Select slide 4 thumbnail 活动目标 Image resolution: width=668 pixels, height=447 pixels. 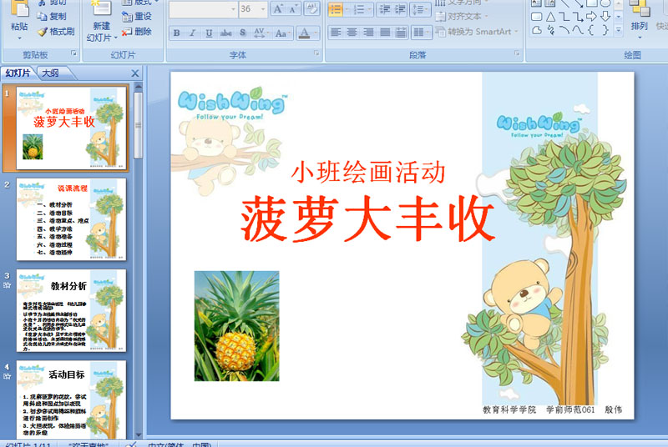[x=71, y=399]
